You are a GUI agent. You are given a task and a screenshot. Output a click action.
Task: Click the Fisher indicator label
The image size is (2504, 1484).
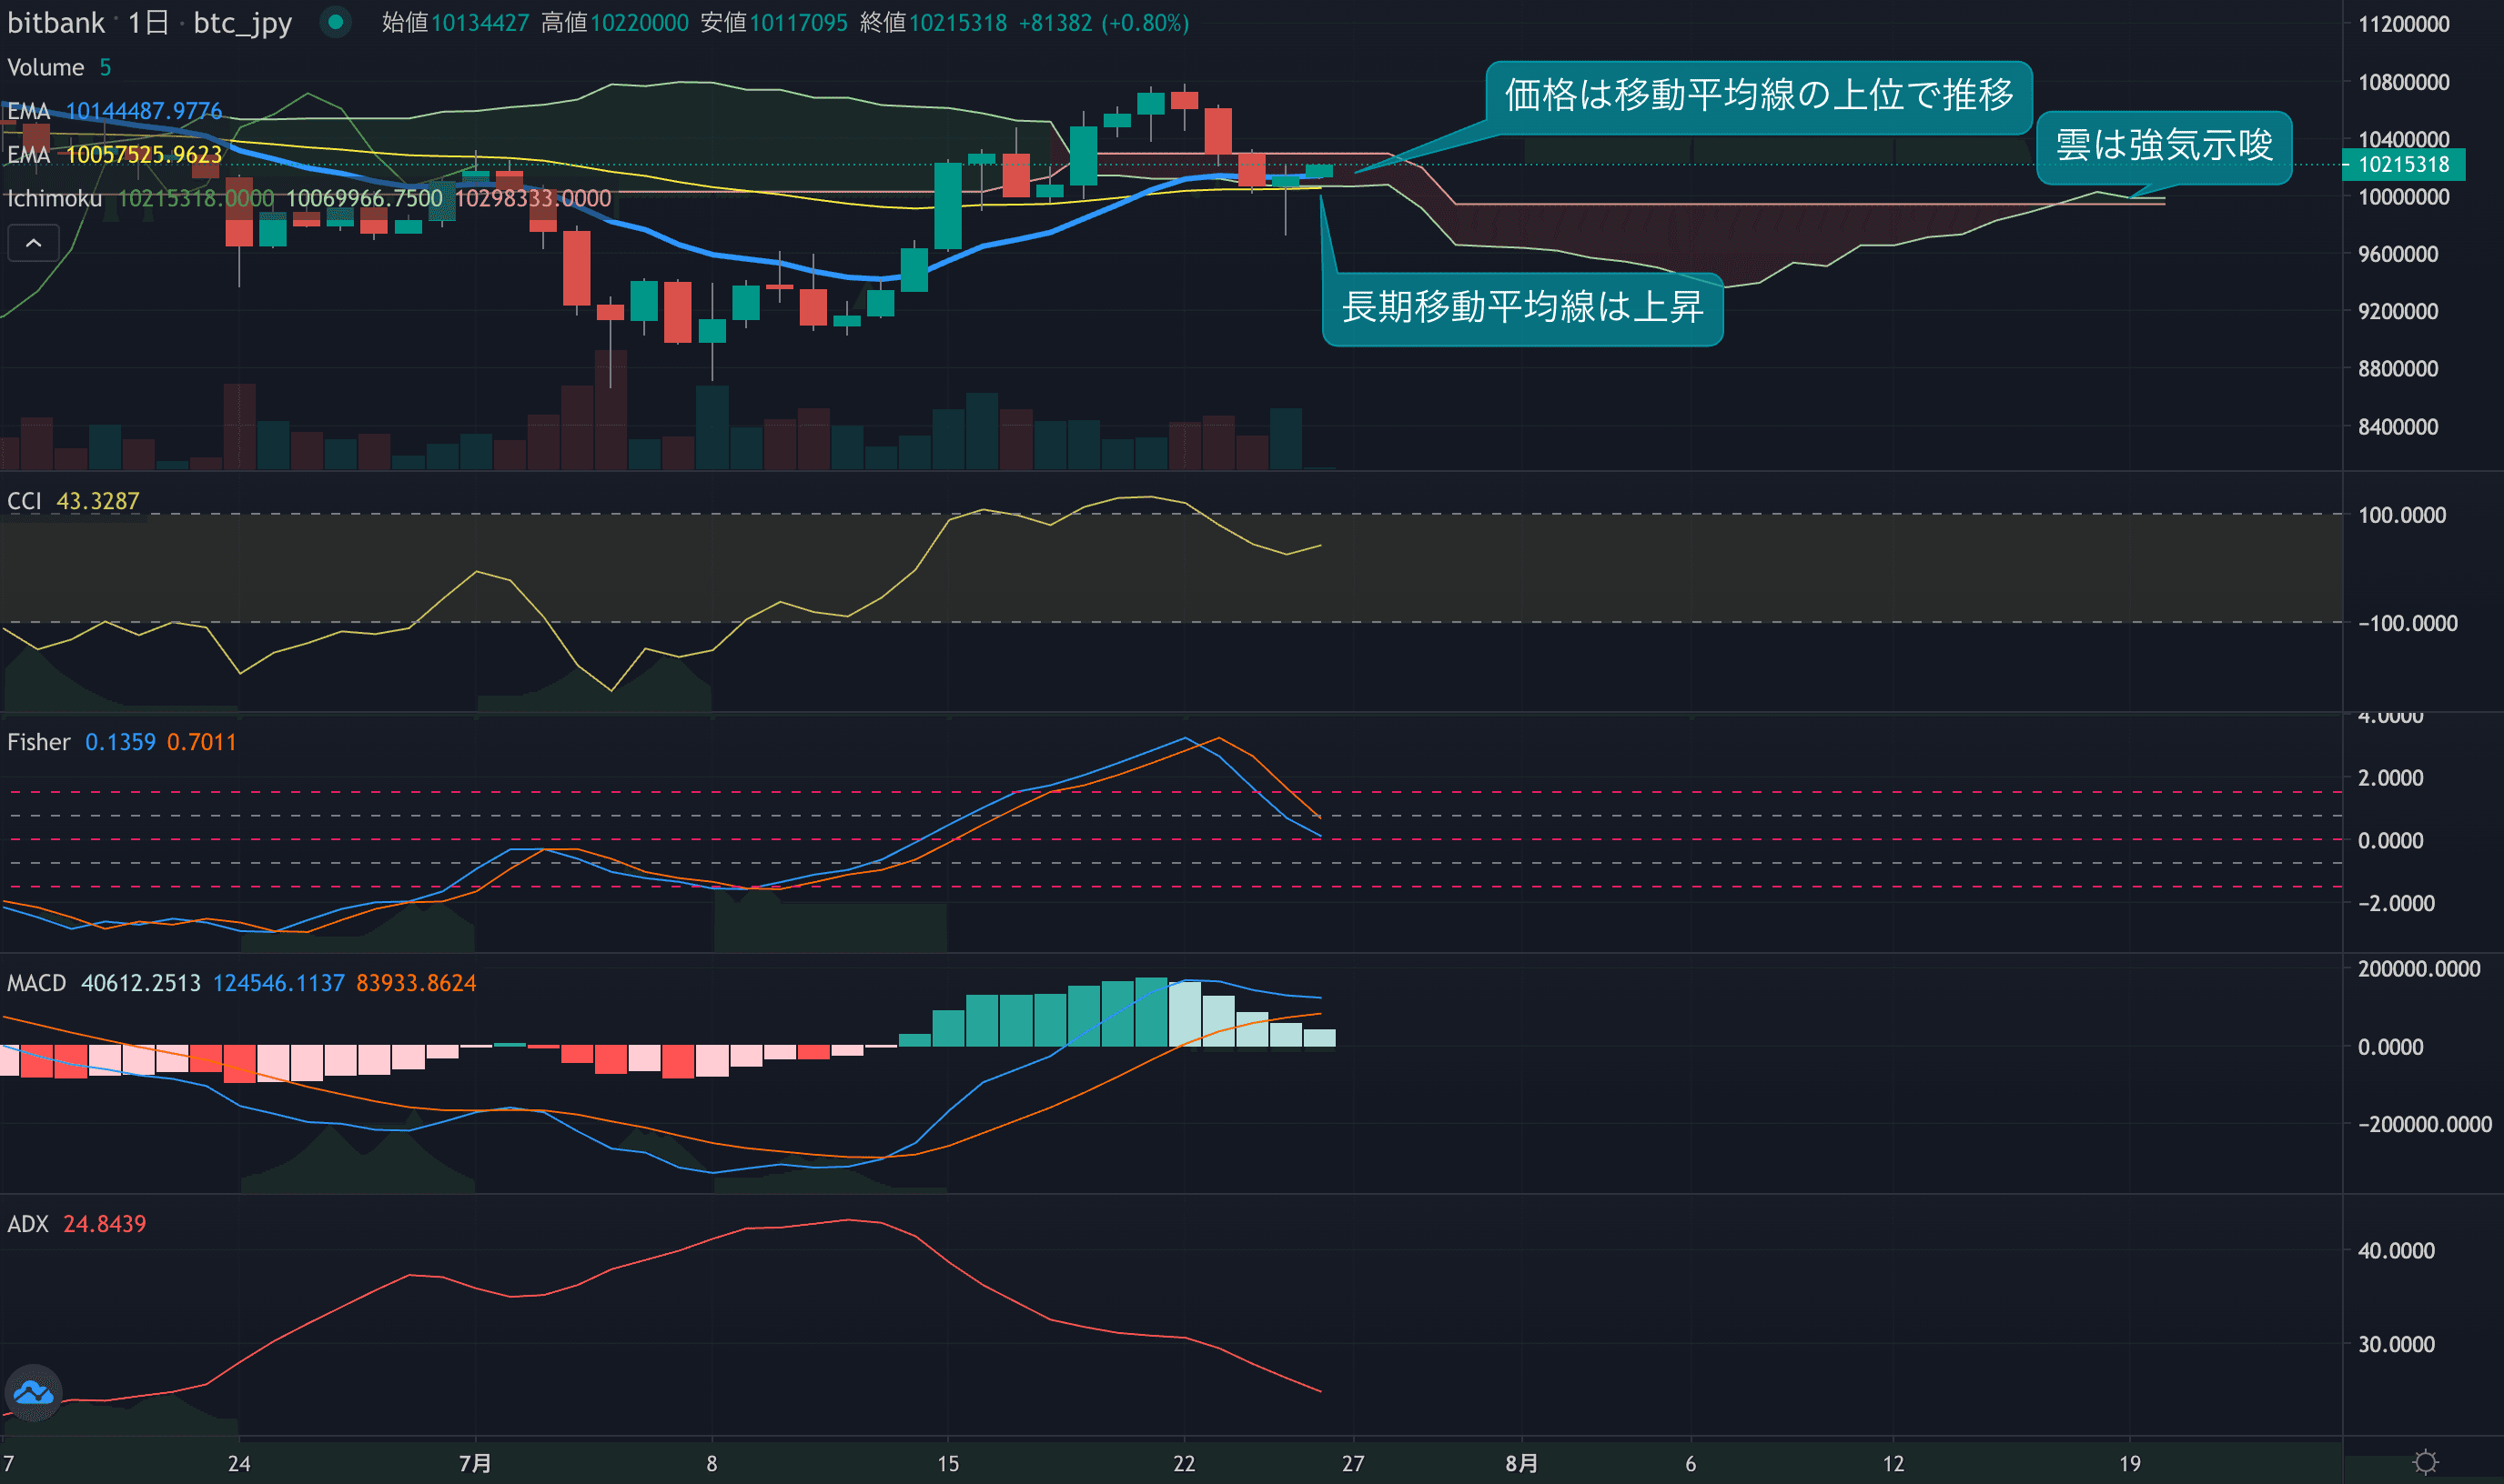[x=39, y=742]
